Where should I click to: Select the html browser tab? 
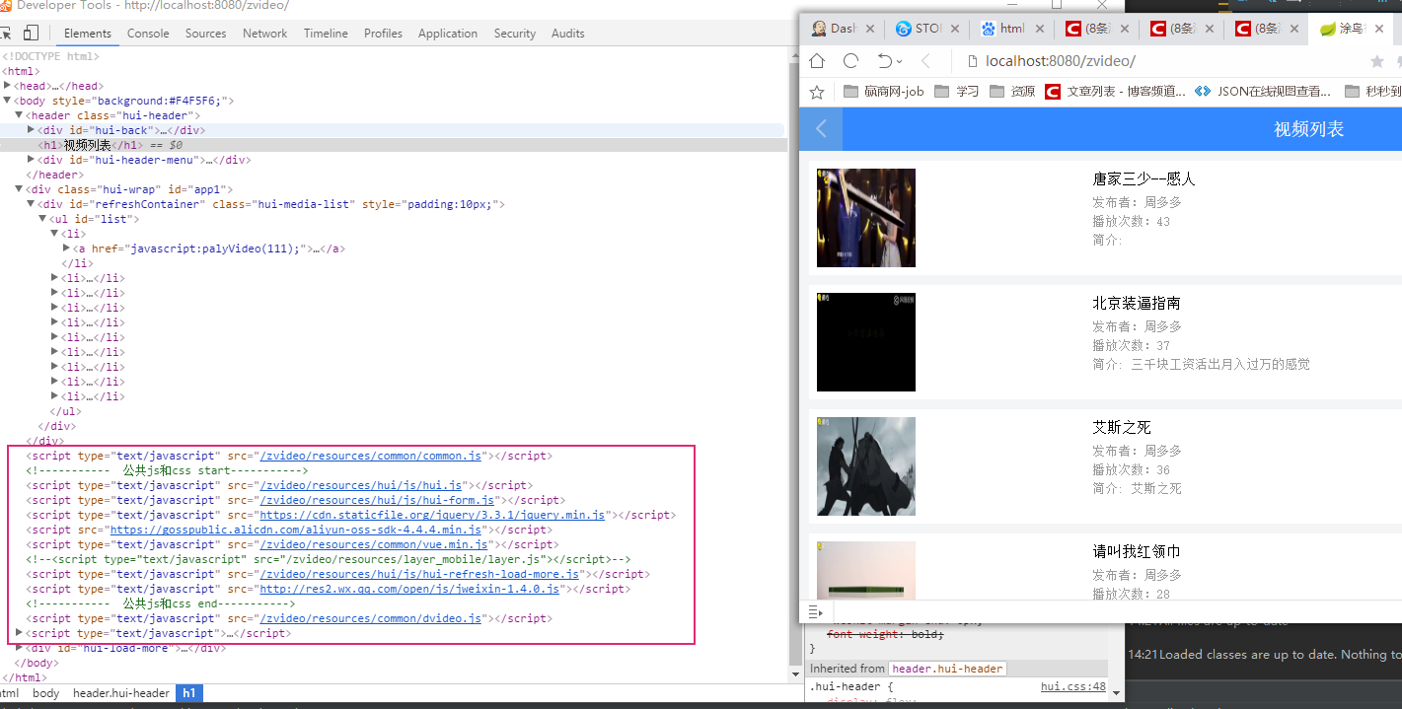pyautogui.click(x=1005, y=29)
